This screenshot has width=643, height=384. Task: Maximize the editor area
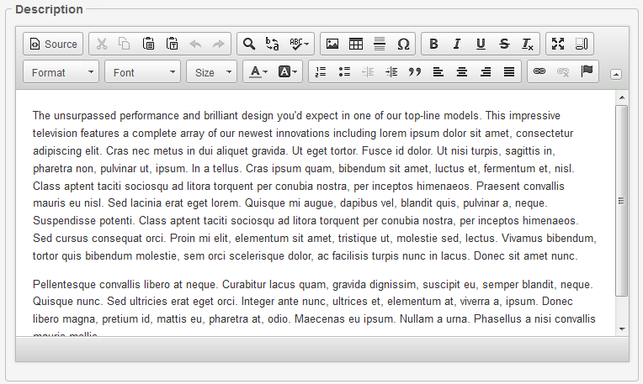pyautogui.click(x=557, y=44)
